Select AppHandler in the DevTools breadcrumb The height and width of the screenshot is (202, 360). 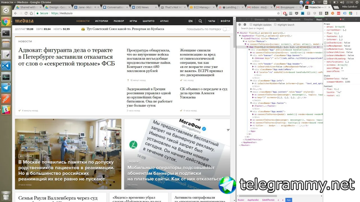click(253, 200)
